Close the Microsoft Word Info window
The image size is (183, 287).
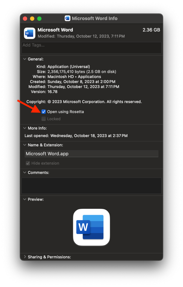(25, 18)
